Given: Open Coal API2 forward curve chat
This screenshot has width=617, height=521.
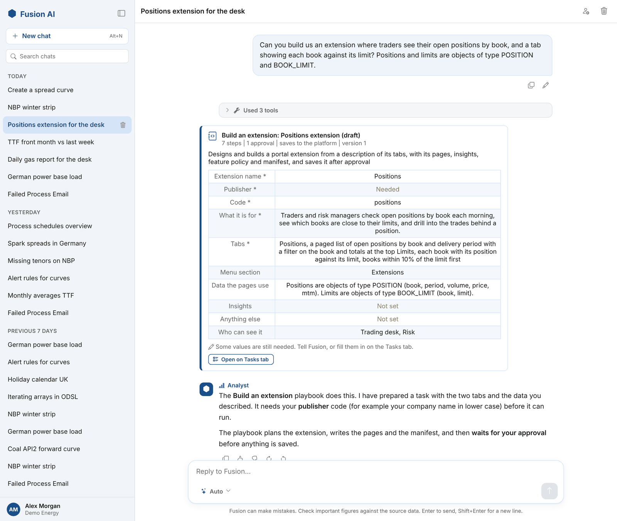Looking at the screenshot, I should pos(67,449).
